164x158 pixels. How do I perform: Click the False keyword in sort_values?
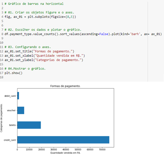104,34
